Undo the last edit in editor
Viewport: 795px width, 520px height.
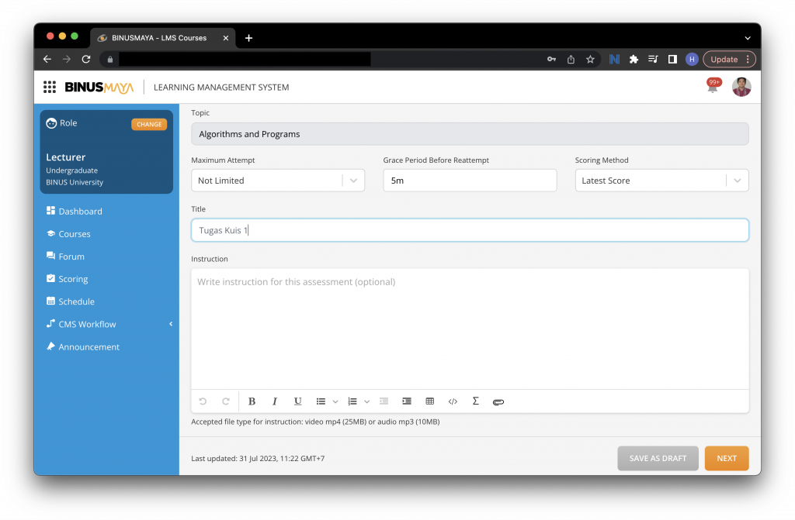pyautogui.click(x=203, y=401)
